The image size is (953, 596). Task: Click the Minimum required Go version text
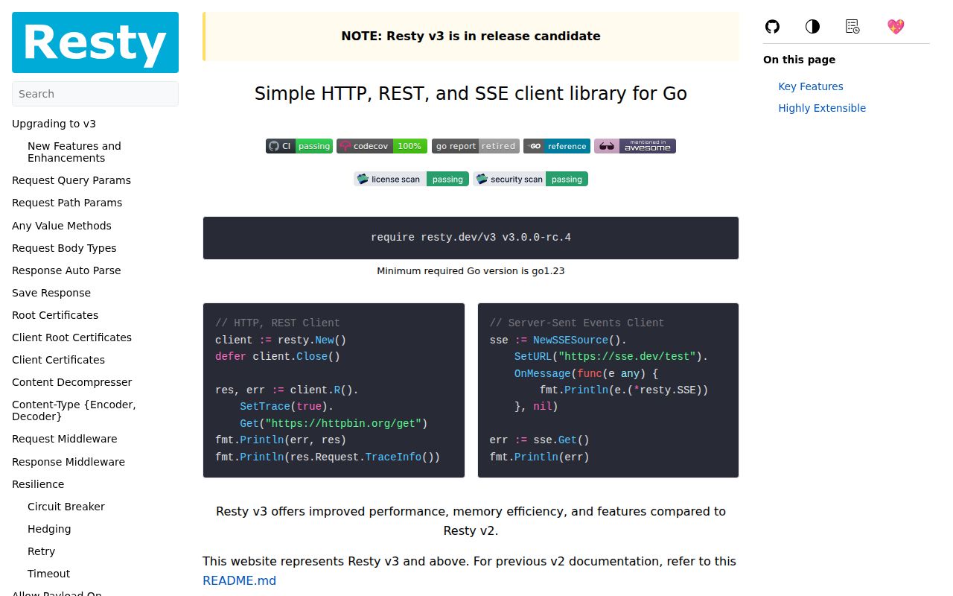point(471,270)
